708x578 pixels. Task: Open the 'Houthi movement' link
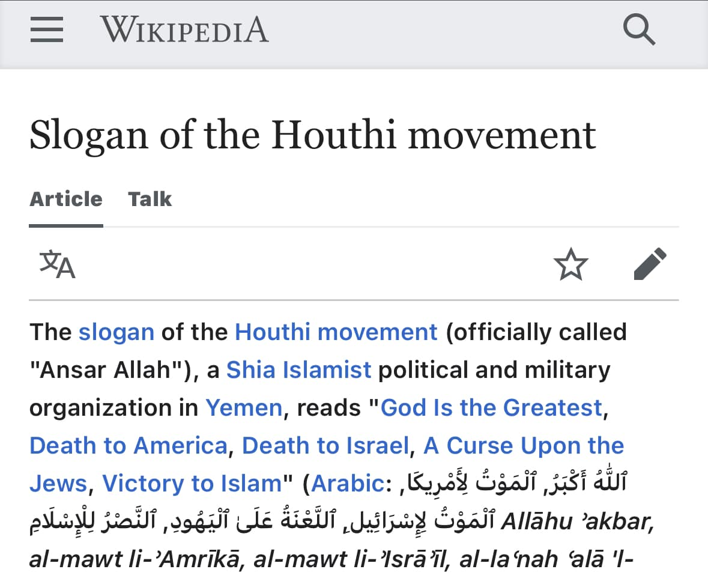(x=336, y=332)
